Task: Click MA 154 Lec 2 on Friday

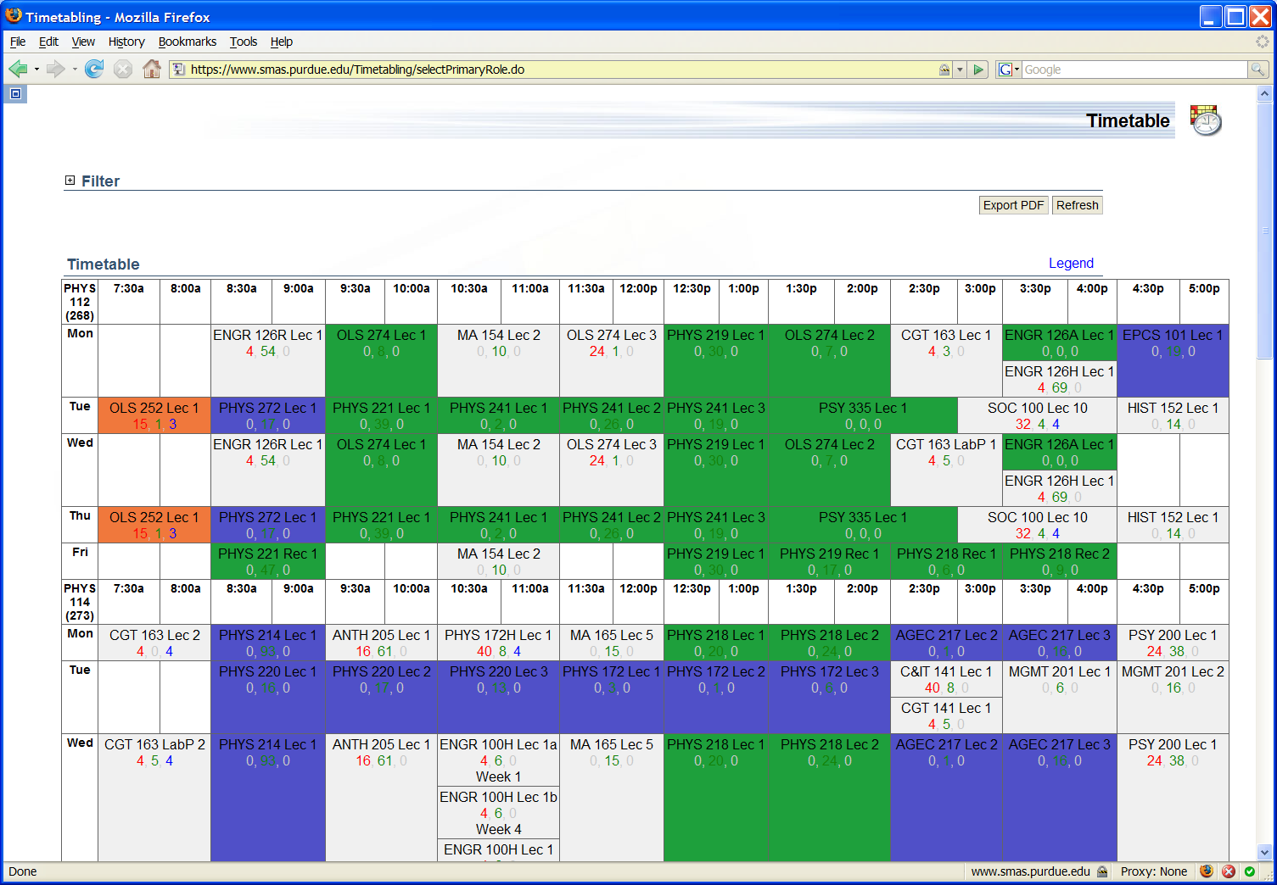Action: coord(499,561)
